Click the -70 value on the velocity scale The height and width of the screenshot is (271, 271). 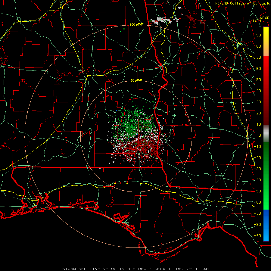[257, 213]
